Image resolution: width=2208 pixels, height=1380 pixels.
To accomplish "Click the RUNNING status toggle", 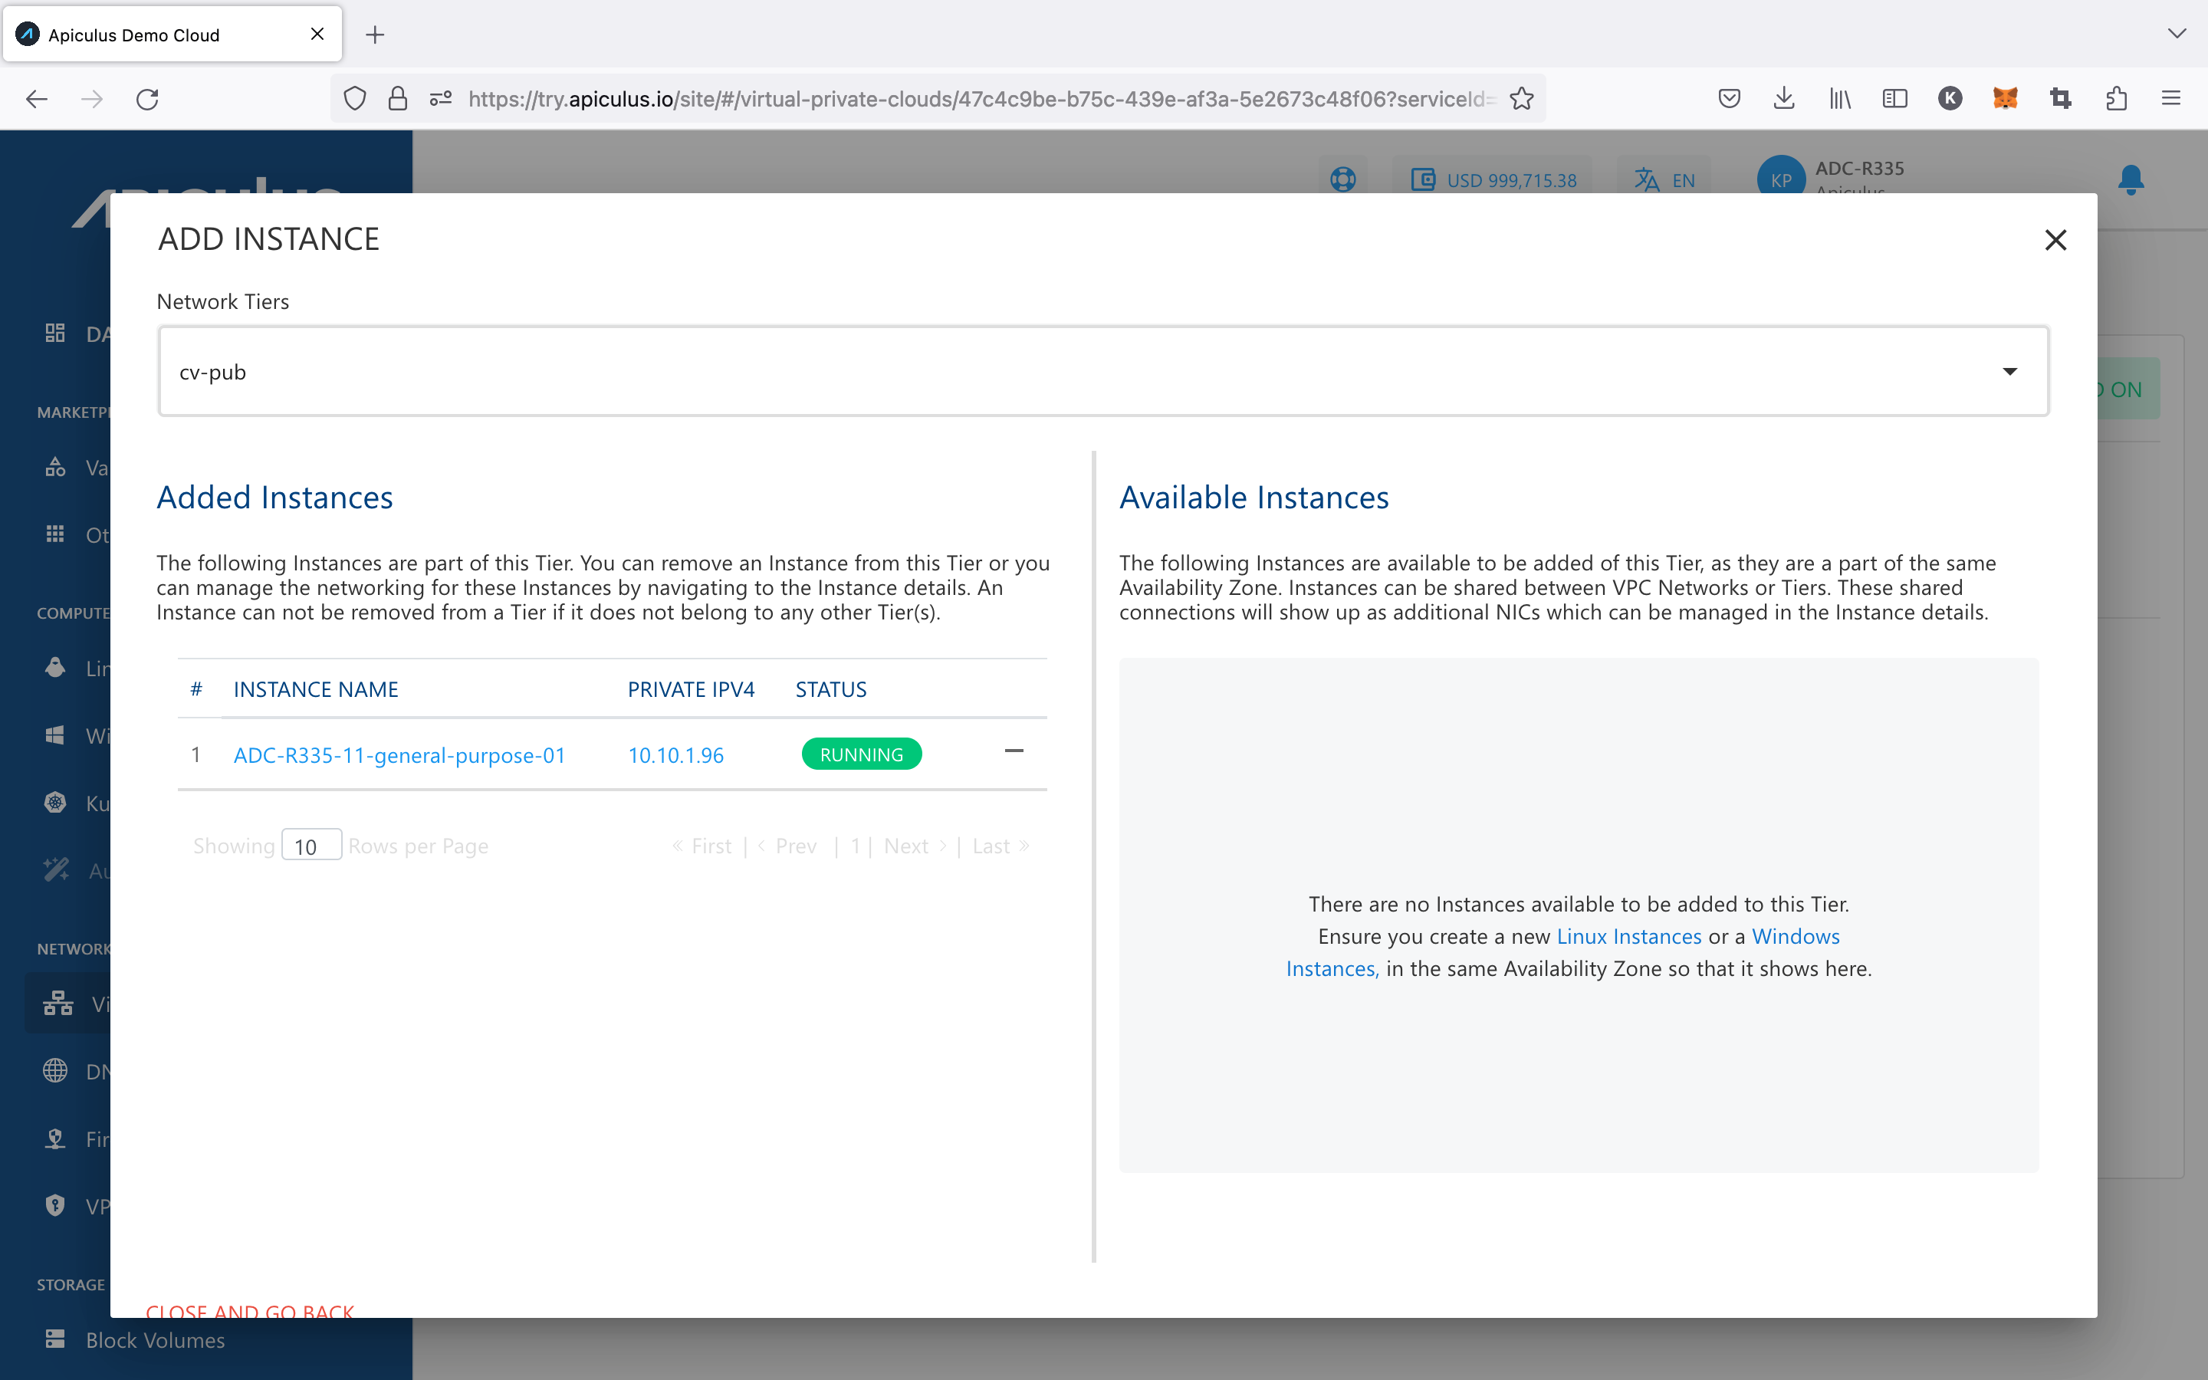I will 860,755.
